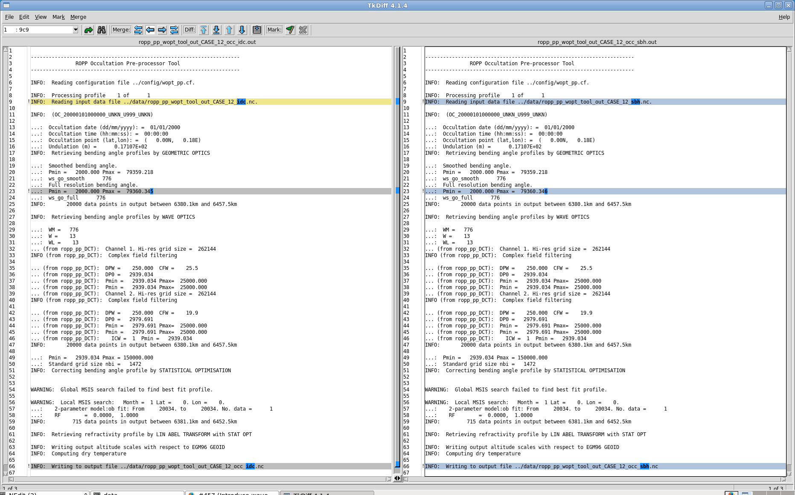Viewport: 795px width, 495px height.
Task: Open the View menu
Action: (41, 17)
